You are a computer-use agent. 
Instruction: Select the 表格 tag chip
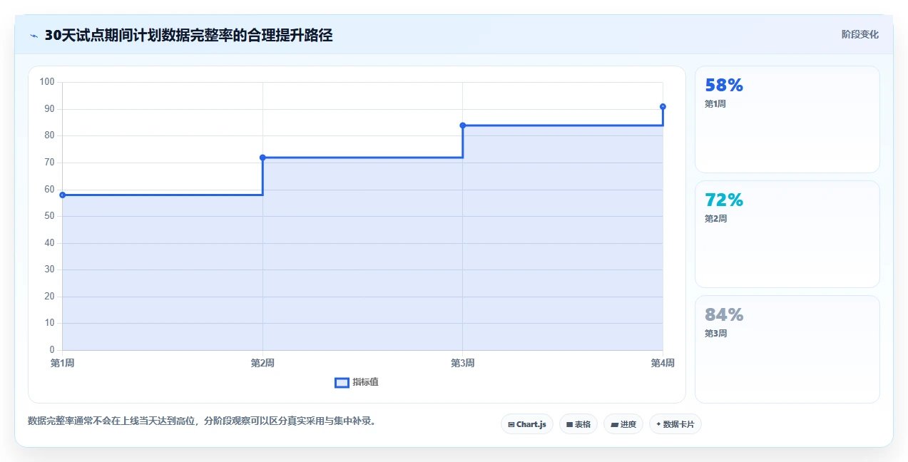tap(578, 424)
